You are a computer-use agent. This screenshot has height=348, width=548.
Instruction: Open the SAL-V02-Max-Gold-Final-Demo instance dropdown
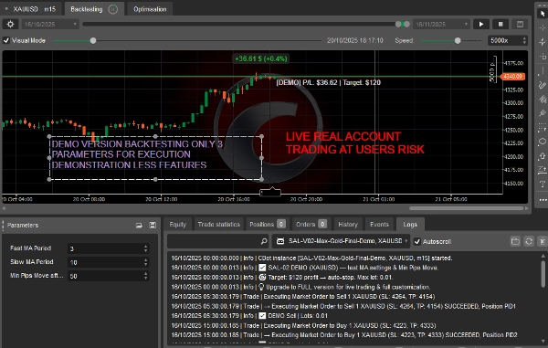coord(341,241)
